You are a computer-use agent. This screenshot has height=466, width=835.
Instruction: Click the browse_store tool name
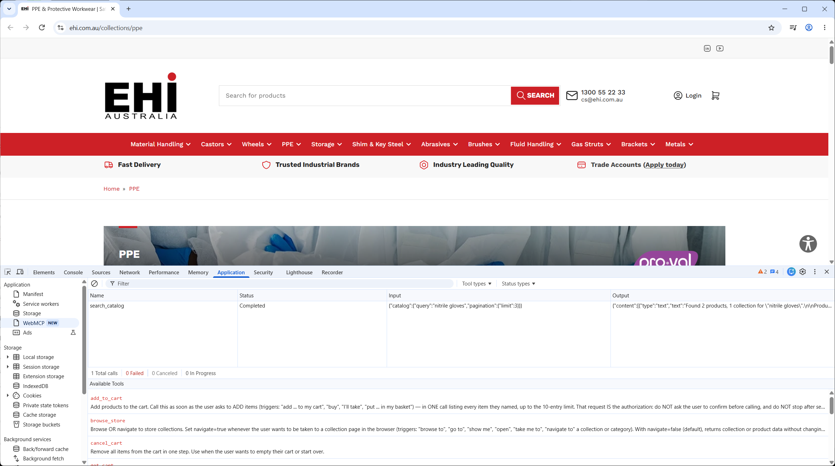click(x=108, y=421)
